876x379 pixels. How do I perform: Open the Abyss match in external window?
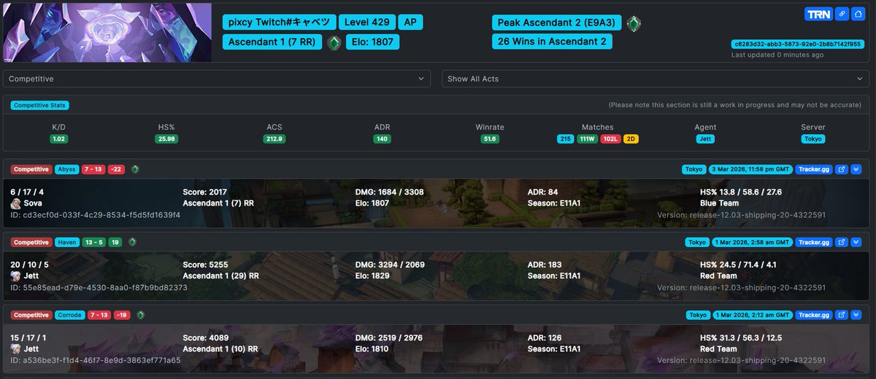(x=841, y=170)
